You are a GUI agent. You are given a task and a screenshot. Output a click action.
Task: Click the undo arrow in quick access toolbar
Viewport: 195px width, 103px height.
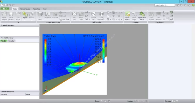pos(10,5)
